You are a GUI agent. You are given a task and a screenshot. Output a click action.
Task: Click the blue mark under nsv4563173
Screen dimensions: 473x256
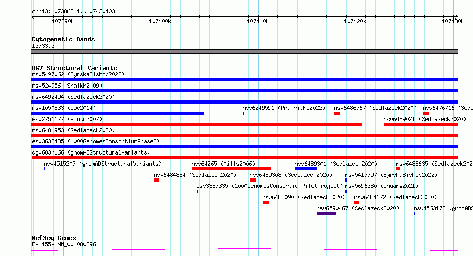coord(415,214)
